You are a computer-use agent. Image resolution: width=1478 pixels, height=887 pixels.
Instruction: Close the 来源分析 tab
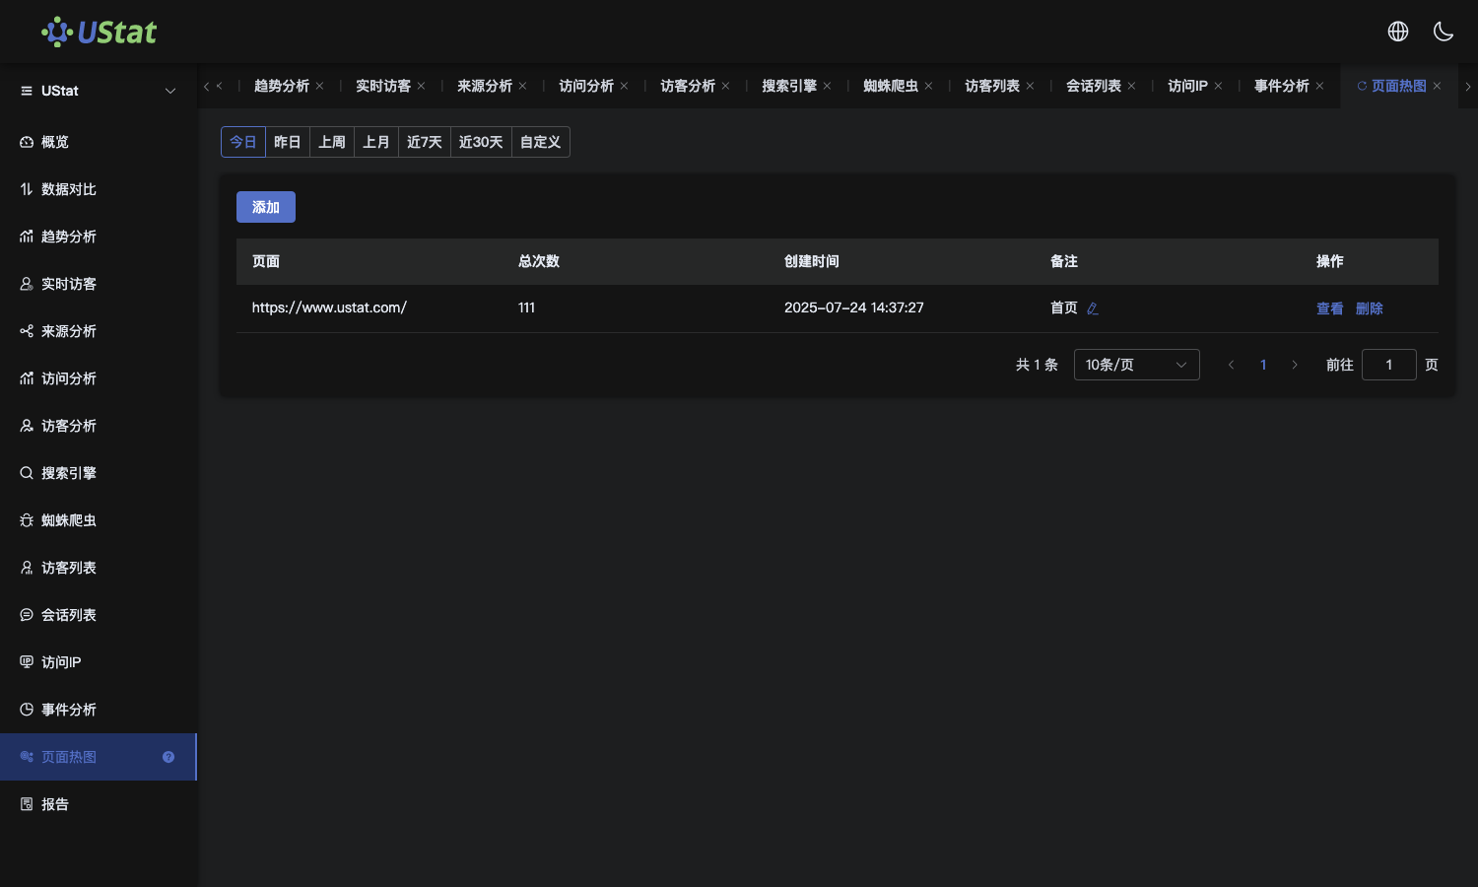tap(523, 86)
